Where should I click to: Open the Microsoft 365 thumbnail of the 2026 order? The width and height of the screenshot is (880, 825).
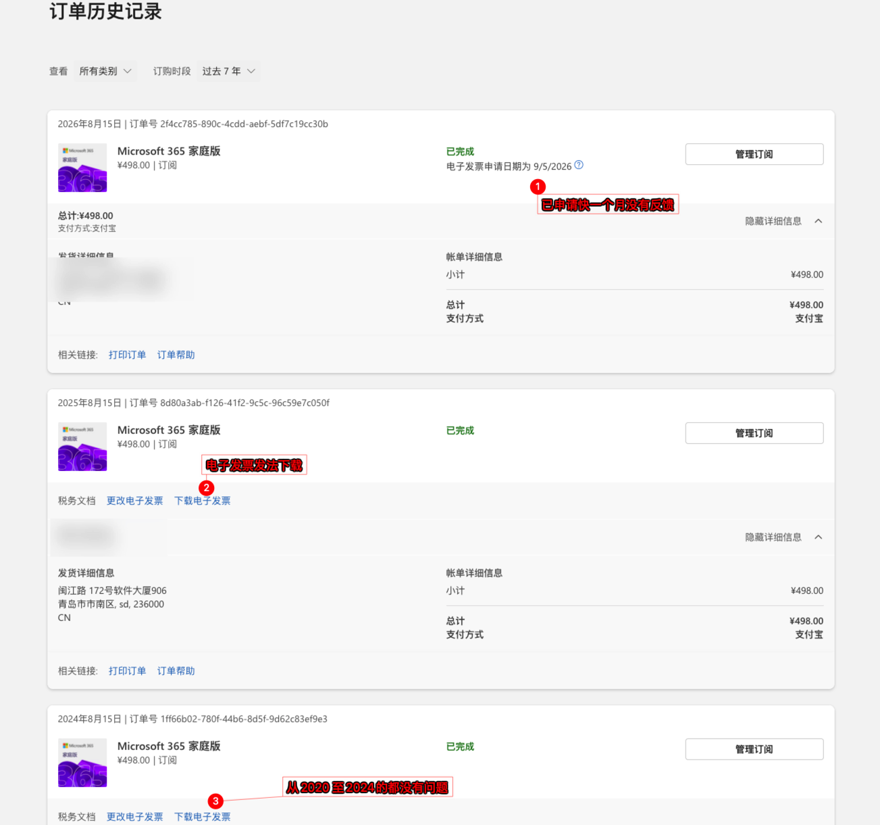click(82, 168)
